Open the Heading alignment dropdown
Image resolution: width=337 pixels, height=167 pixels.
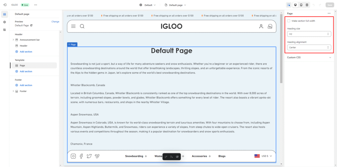[309, 48]
